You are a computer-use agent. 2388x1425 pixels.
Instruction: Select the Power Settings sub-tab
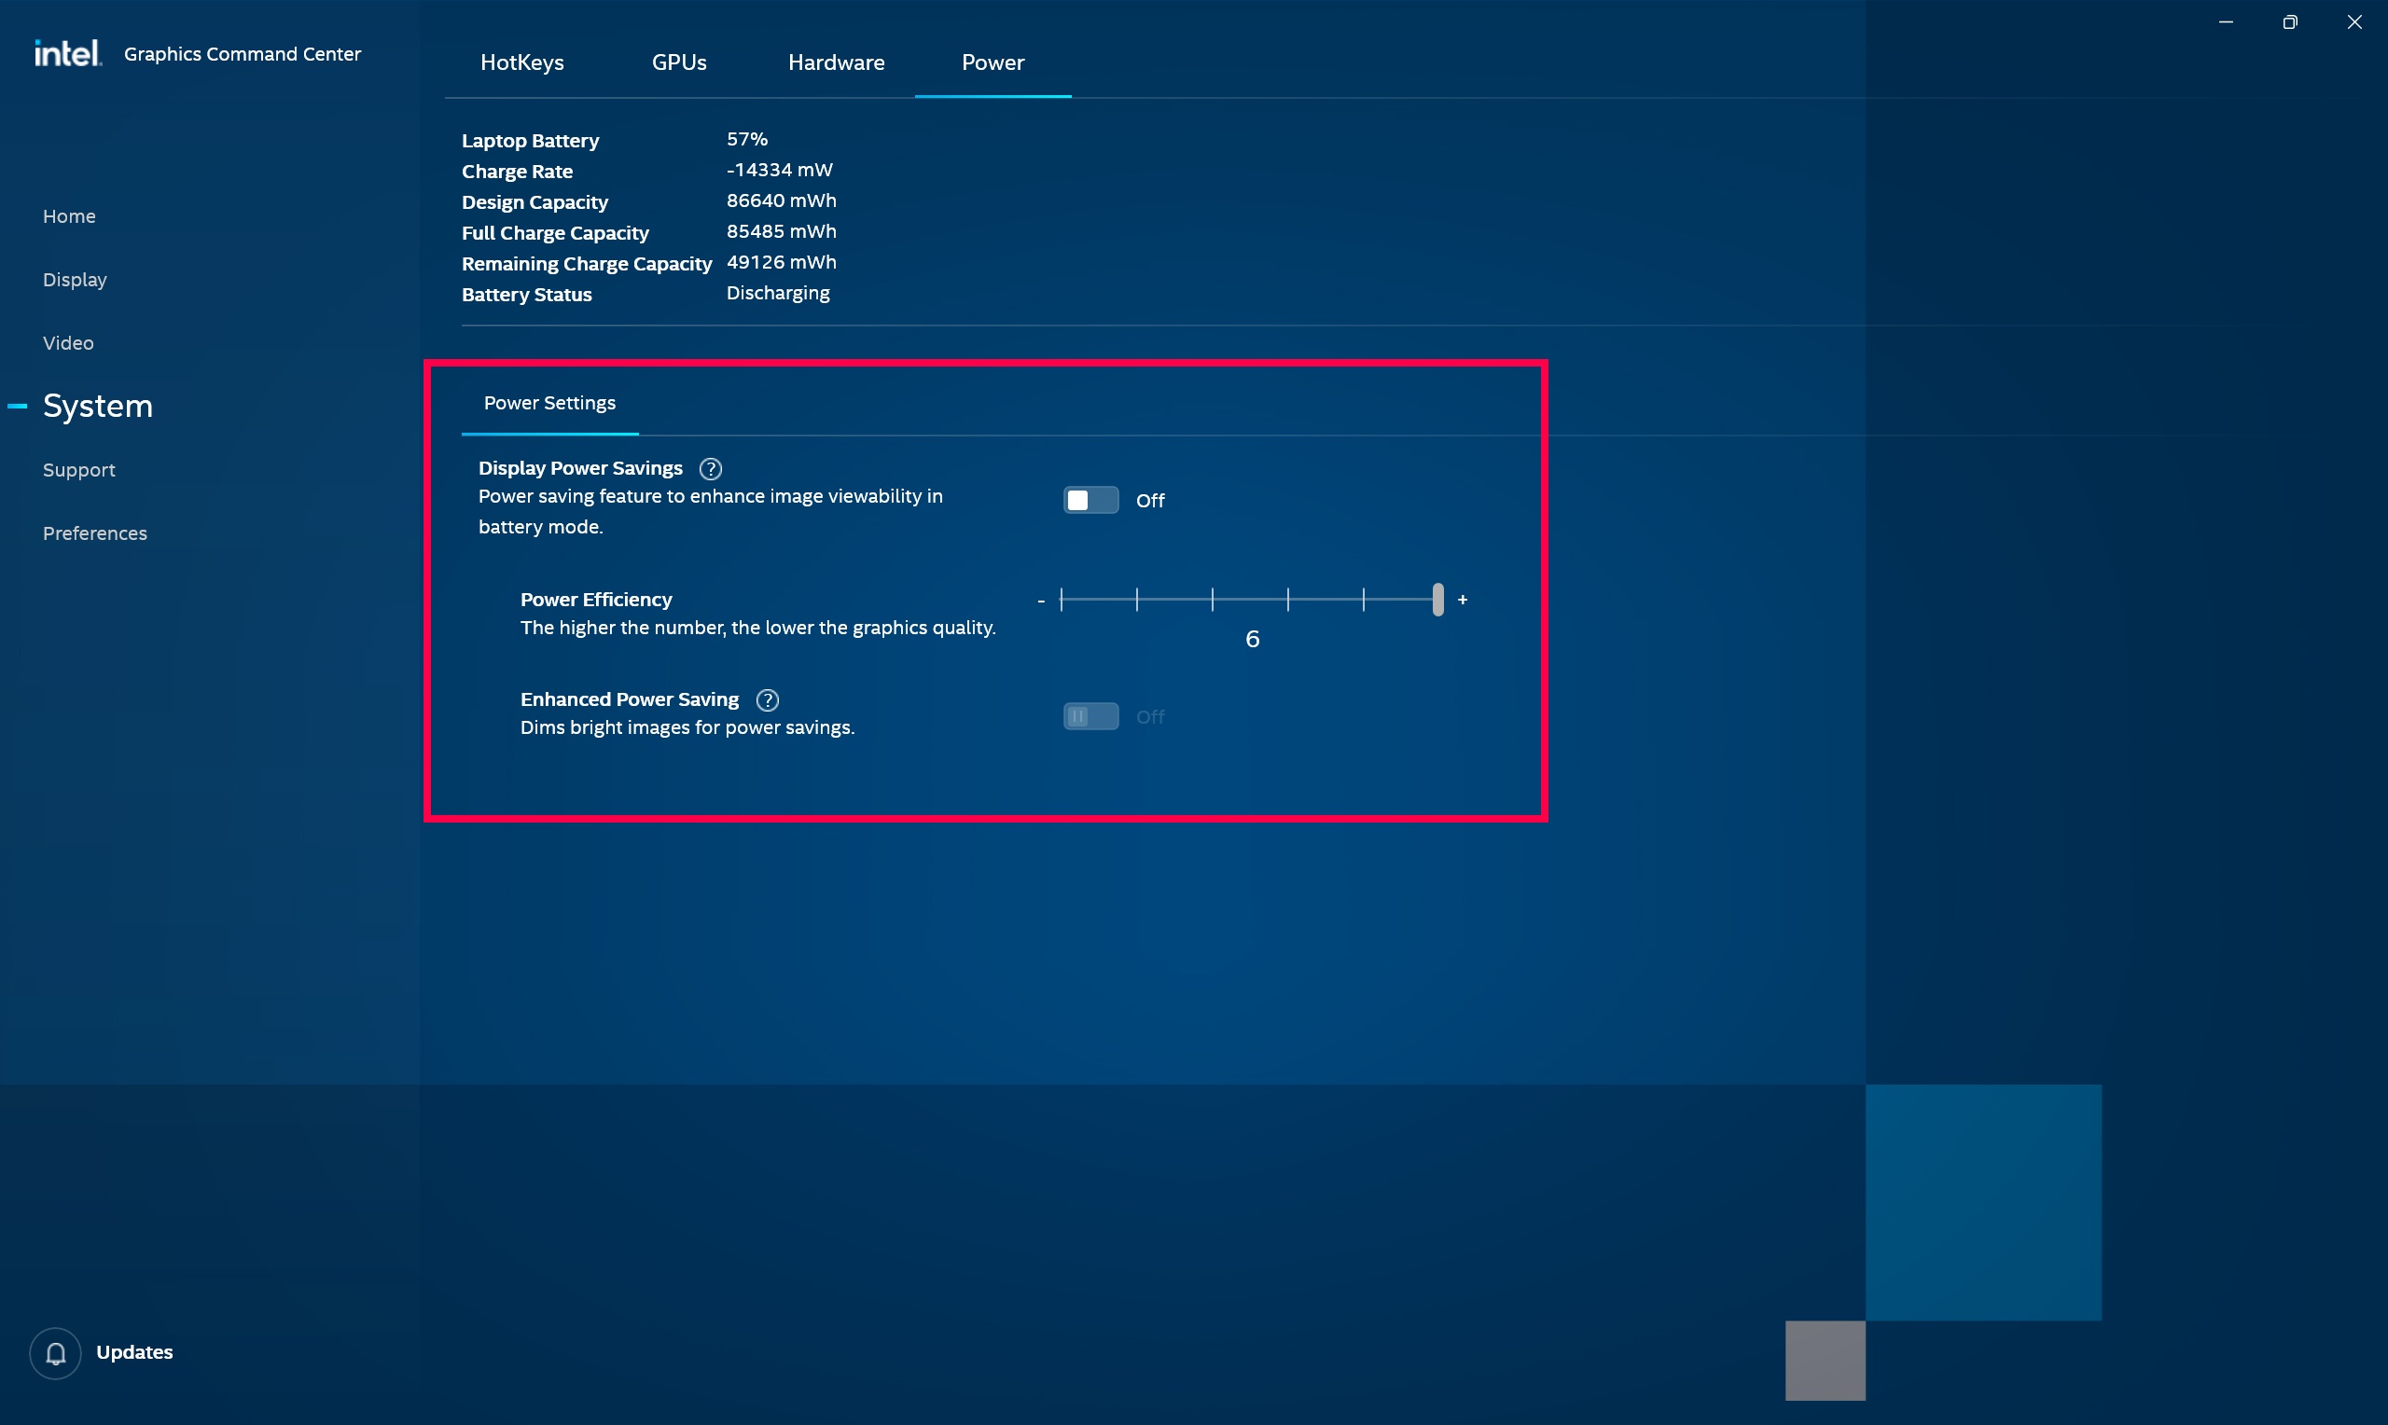tap(549, 403)
